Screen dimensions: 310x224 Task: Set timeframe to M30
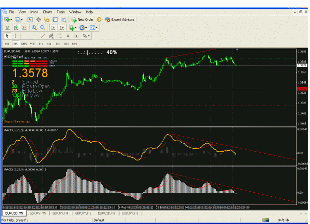32,44
